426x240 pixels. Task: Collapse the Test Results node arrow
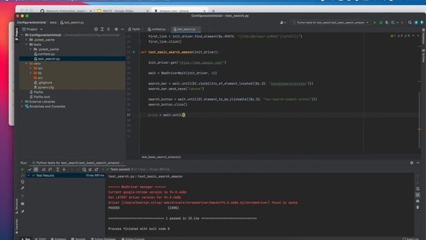(x=29, y=175)
